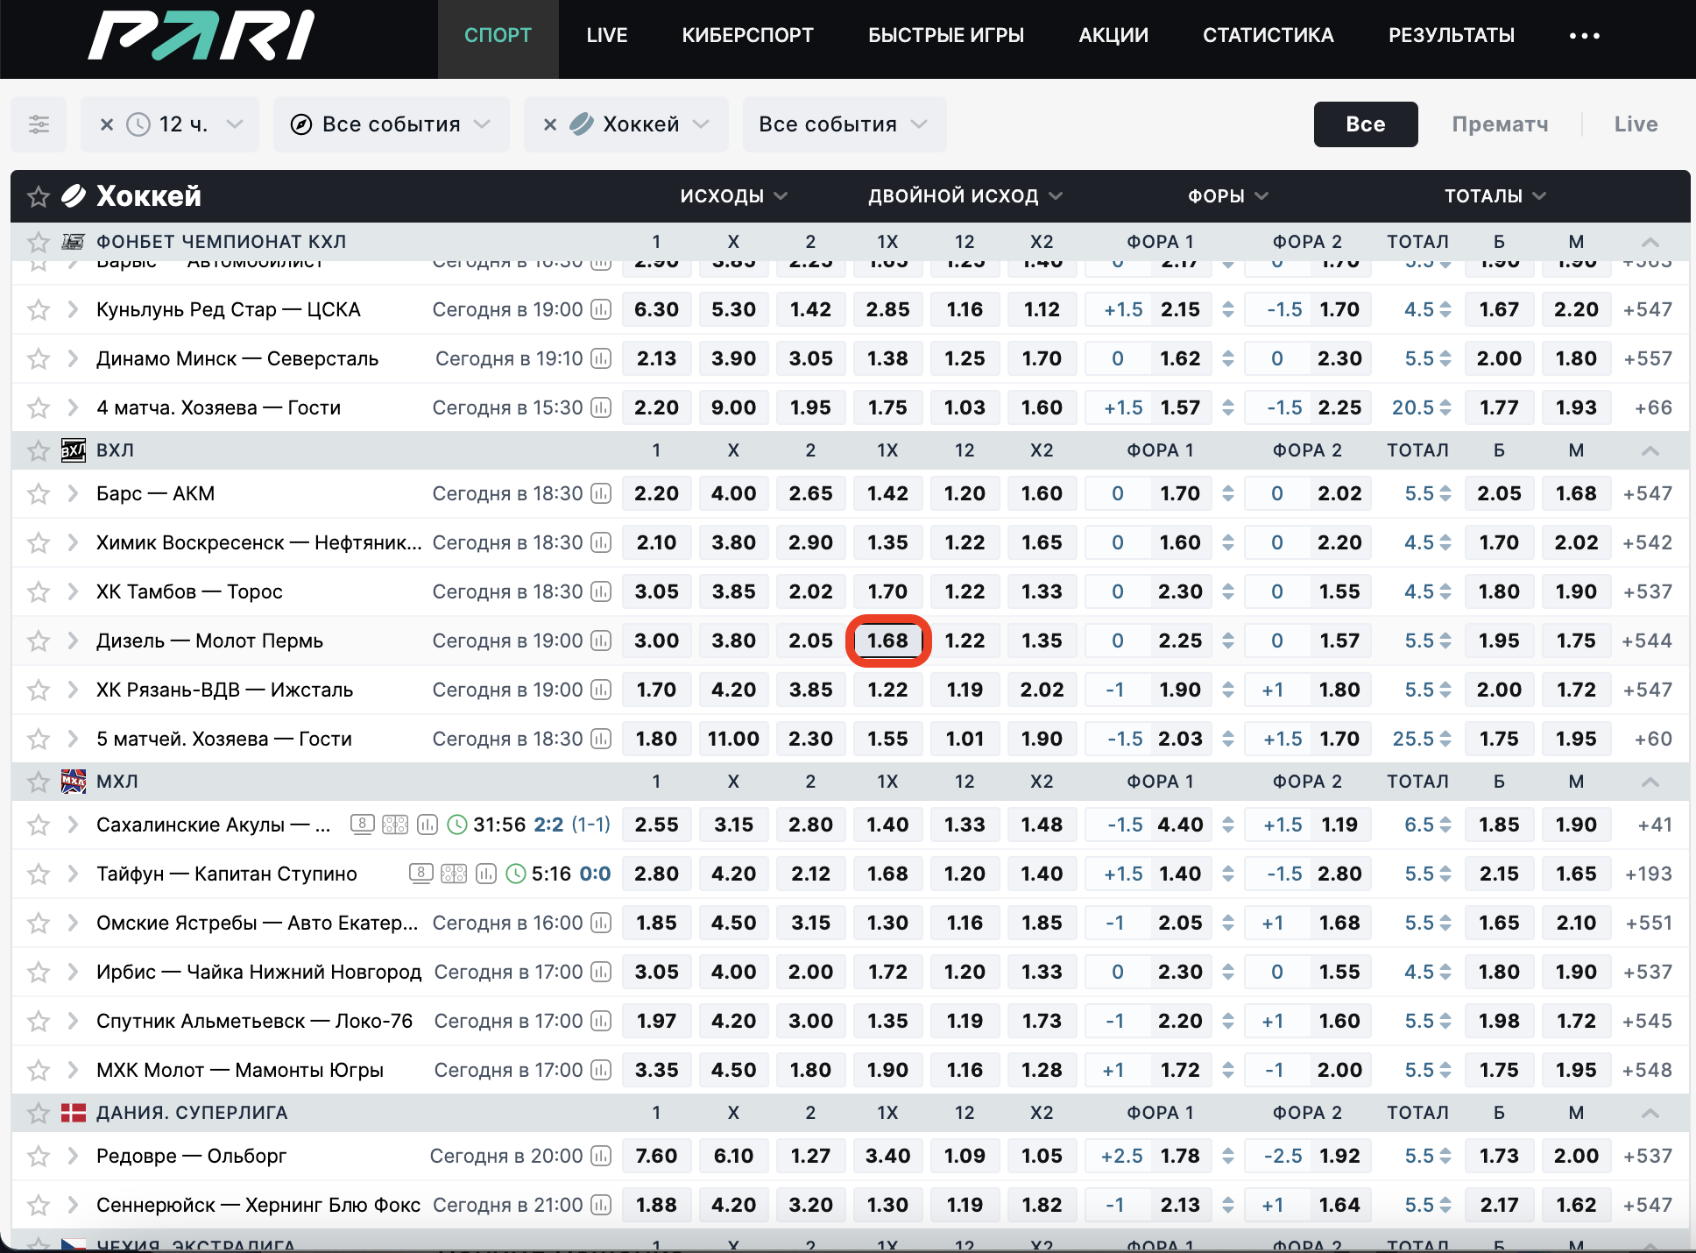
Task: Open the ФОРЫ market dropdown
Action: 1227,196
